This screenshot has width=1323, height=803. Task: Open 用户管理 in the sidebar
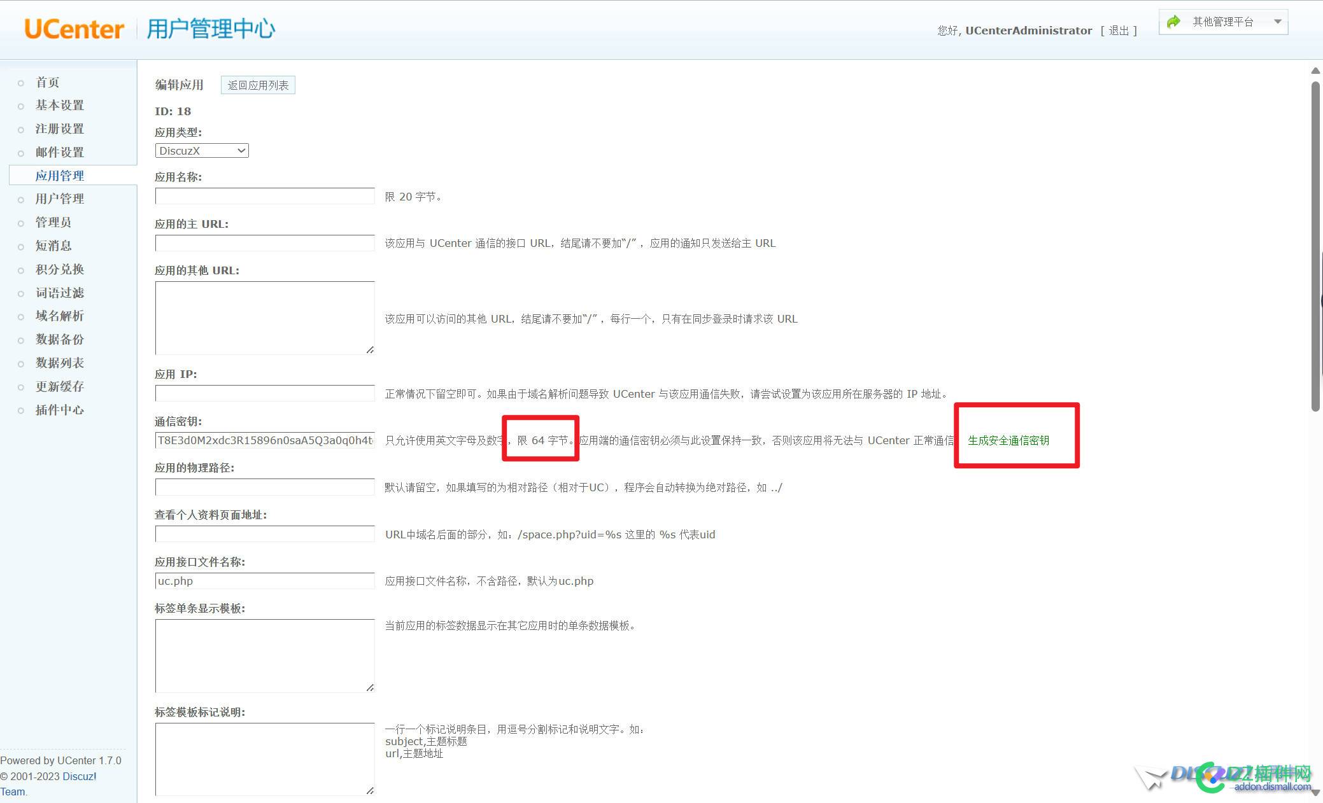(x=60, y=199)
